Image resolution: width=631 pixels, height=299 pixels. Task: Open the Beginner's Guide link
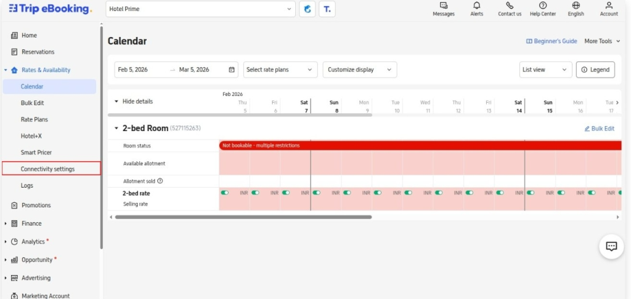click(552, 41)
